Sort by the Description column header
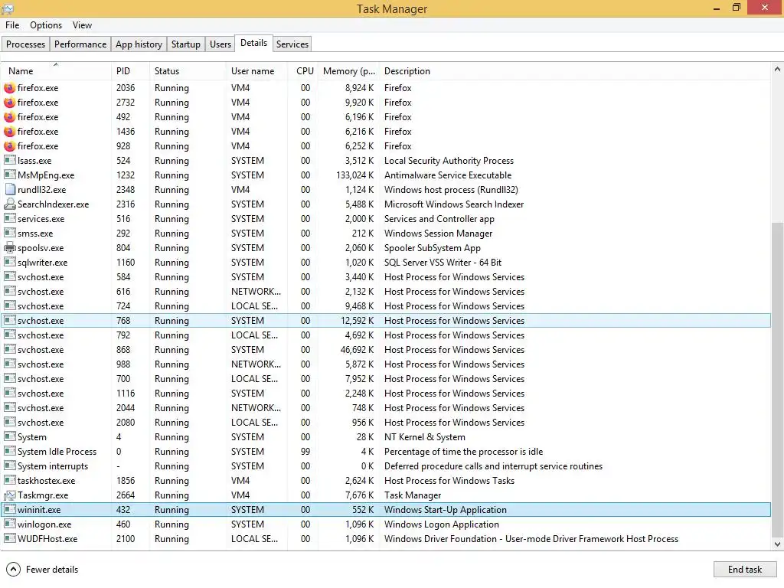Screen dimensions: 784x588 pyautogui.click(x=575, y=71)
